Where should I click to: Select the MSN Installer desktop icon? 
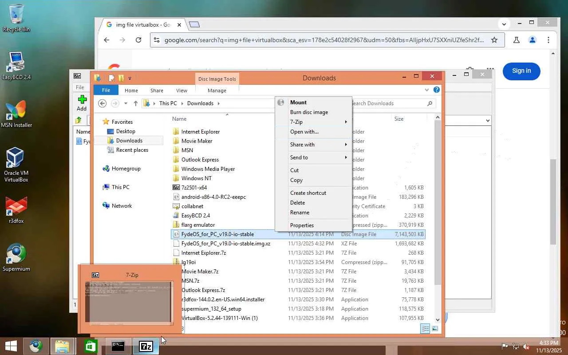point(16,114)
